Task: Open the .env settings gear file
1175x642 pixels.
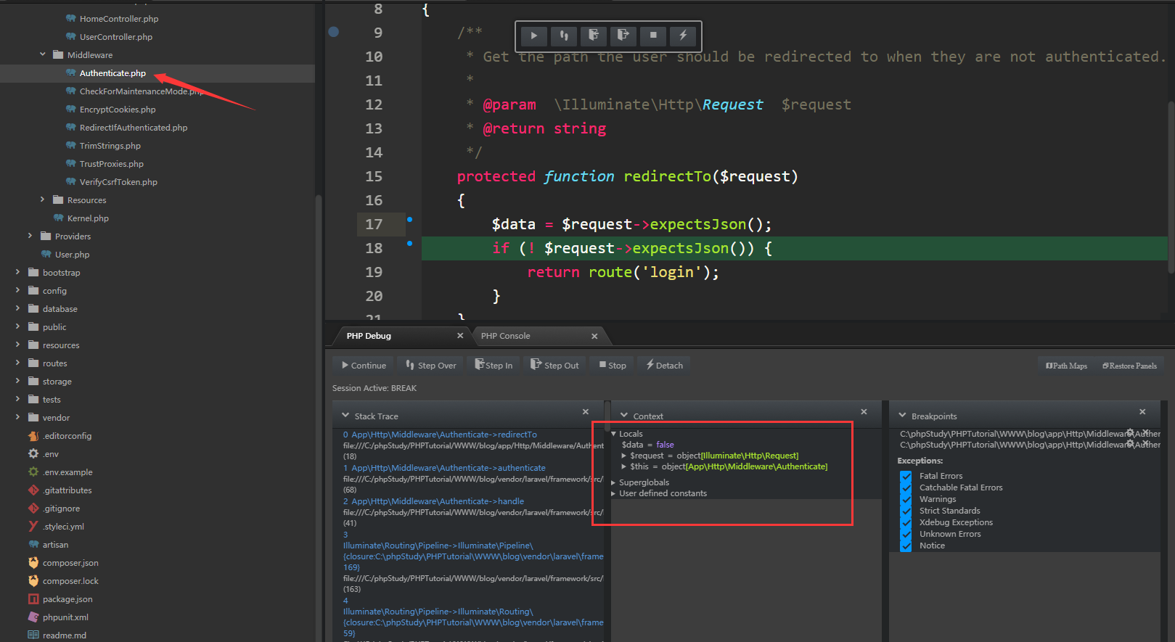Action: click(33, 453)
